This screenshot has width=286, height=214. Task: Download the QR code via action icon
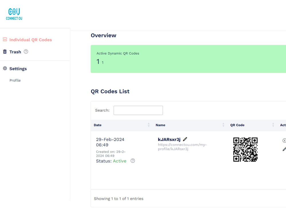click(x=284, y=140)
